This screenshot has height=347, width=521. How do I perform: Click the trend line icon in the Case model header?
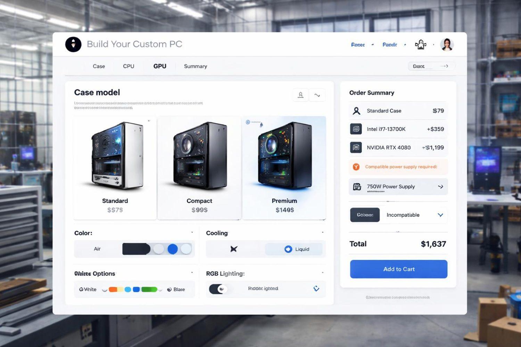tap(317, 95)
